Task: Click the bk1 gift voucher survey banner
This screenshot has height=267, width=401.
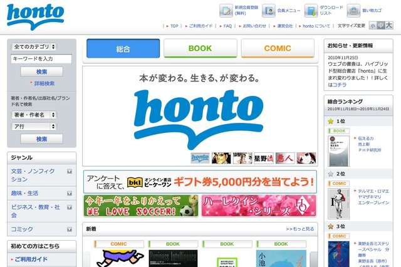Action: pos(200,182)
